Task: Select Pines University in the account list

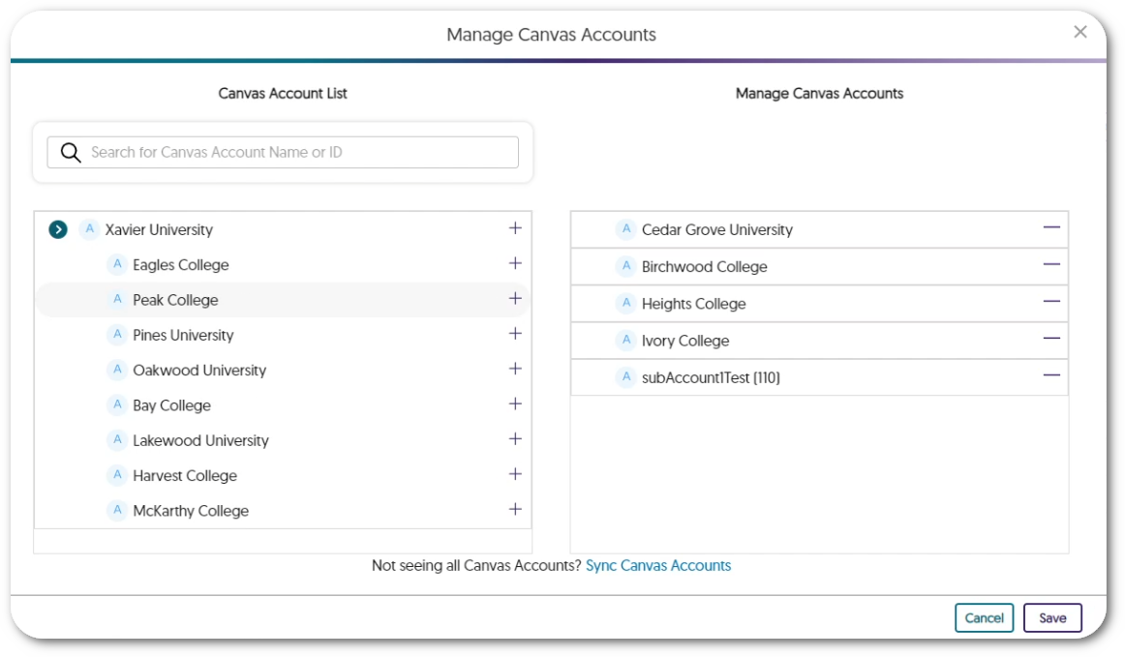Action: click(183, 335)
